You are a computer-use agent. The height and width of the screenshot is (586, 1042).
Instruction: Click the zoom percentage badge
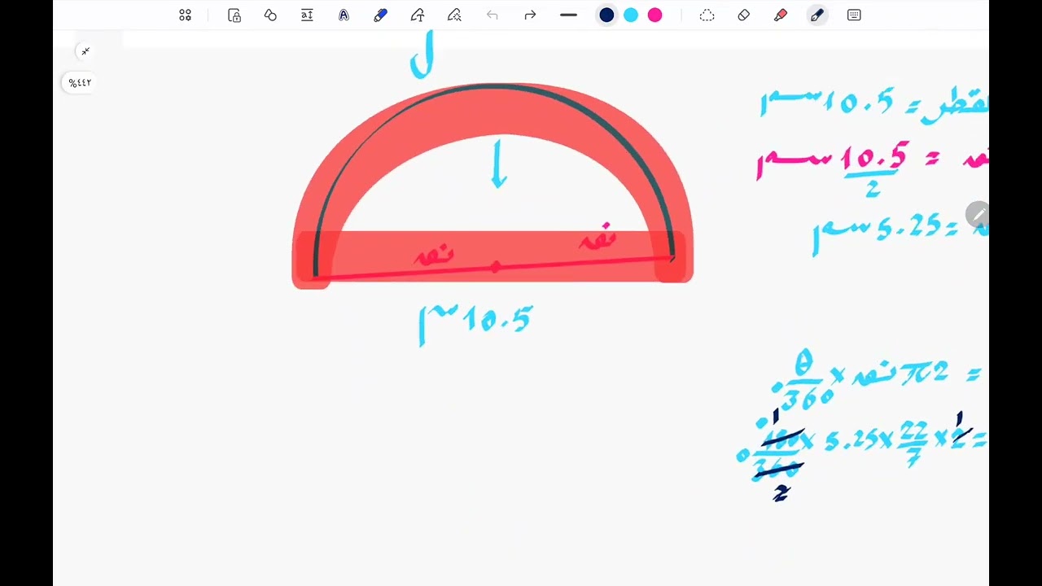(x=80, y=83)
